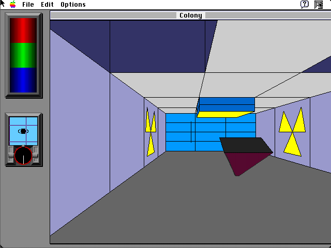
Task: Open the Apple menu
Action: coord(13,4)
